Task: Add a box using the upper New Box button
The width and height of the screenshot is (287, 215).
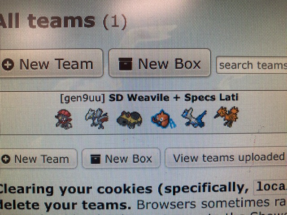Action: pos(160,63)
